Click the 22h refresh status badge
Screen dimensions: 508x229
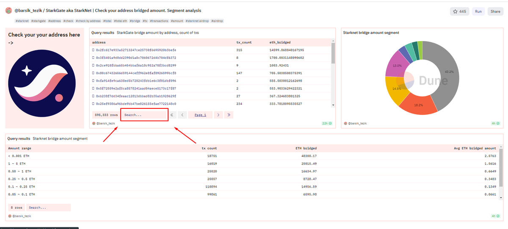[x=327, y=123]
